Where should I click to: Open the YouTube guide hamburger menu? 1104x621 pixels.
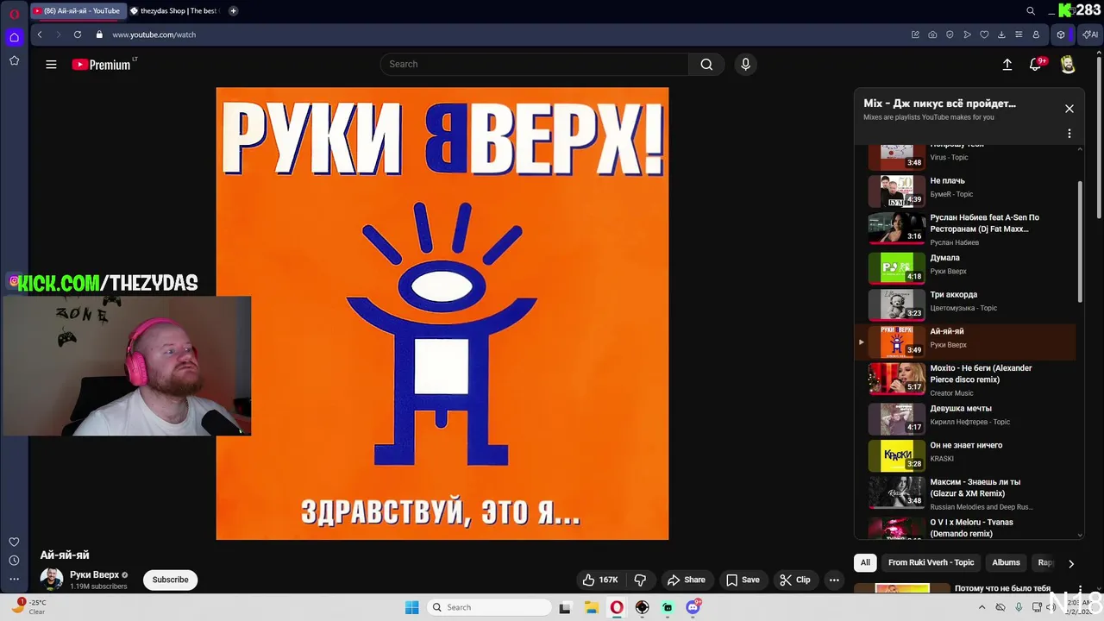[51, 65]
